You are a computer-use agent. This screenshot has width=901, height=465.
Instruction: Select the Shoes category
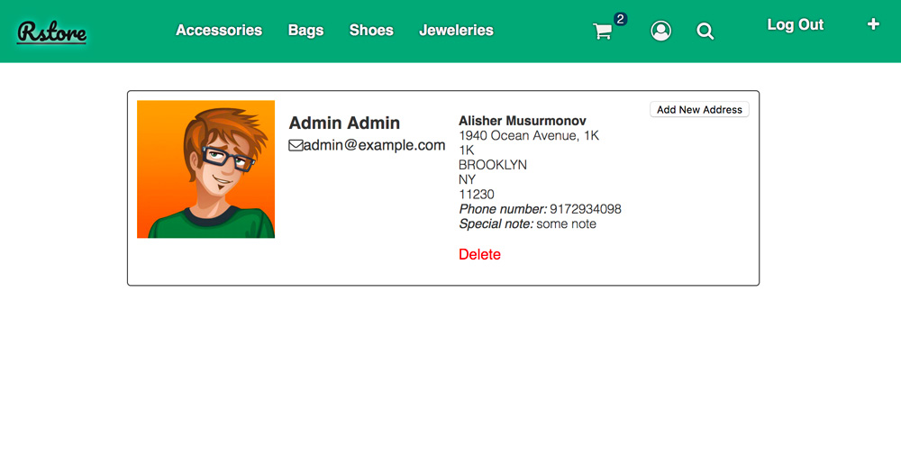pos(371,31)
